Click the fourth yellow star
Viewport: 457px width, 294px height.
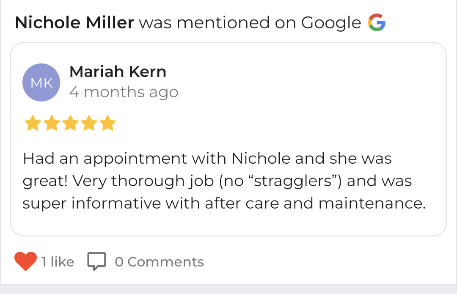point(89,124)
